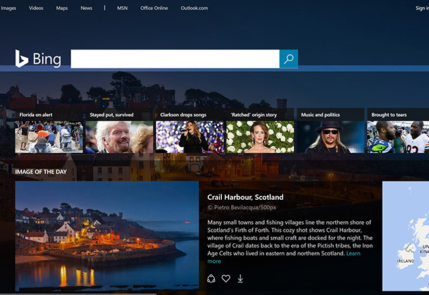Click the share icon under Crail Harbour description

[x=211, y=279]
